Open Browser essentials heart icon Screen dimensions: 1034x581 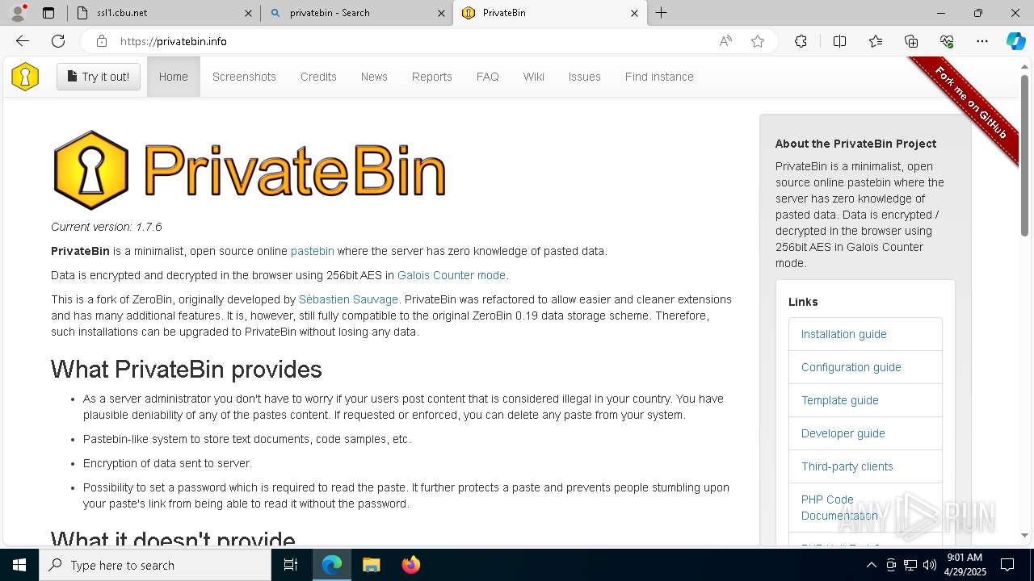click(947, 41)
